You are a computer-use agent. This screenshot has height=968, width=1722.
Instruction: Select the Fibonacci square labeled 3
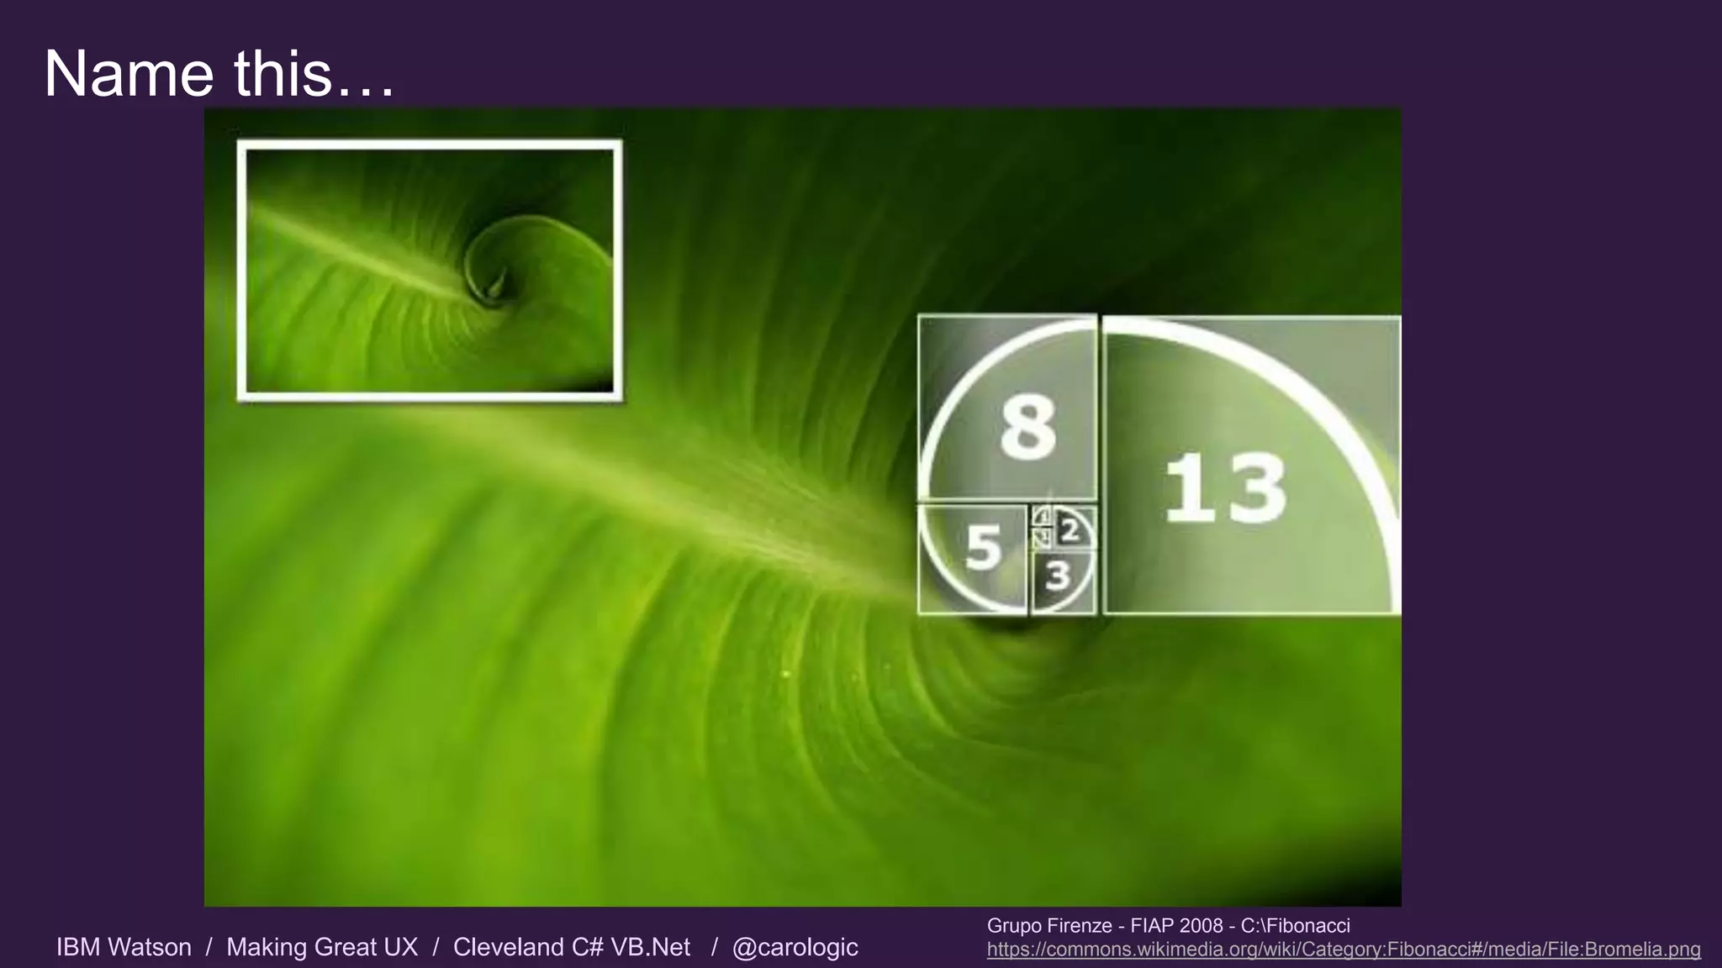point(1063,582)
